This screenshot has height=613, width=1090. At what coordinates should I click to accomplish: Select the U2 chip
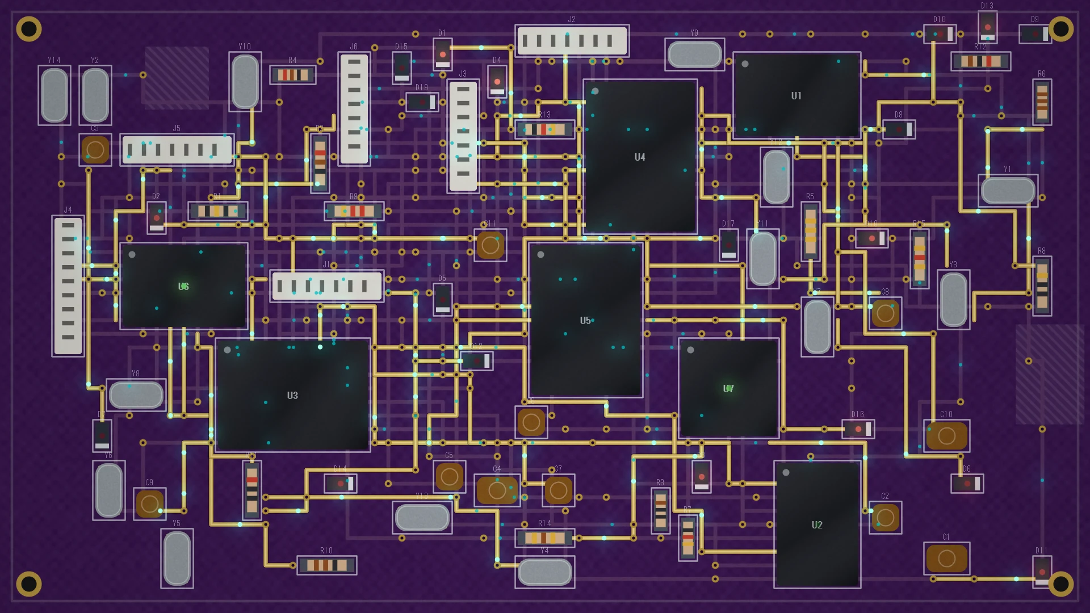(x=817, y=524)
